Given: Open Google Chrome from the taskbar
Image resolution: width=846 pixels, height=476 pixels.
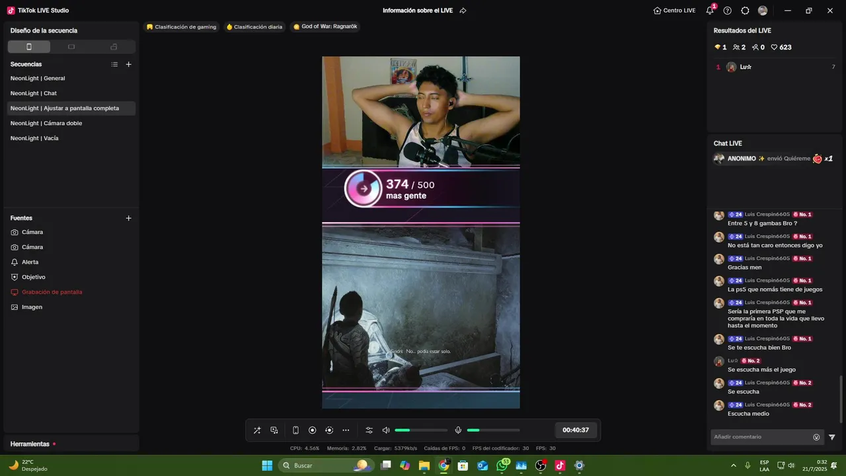Looking at the screenshot, I should (444, 465).
